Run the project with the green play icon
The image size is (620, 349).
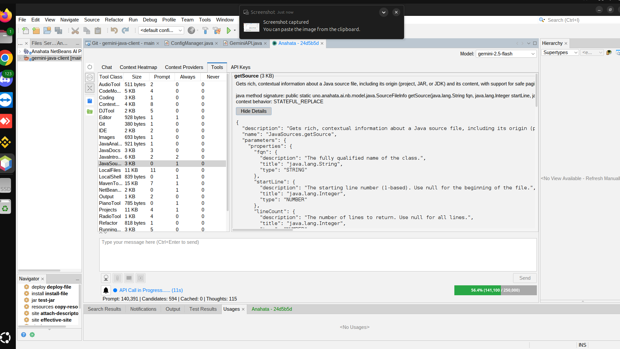[x=229, y=31]
